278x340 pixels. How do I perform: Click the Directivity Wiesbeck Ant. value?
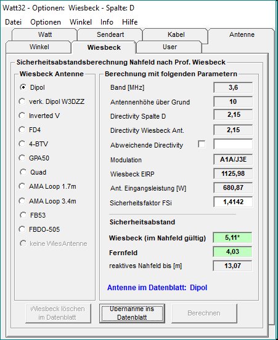pos(233,130)
